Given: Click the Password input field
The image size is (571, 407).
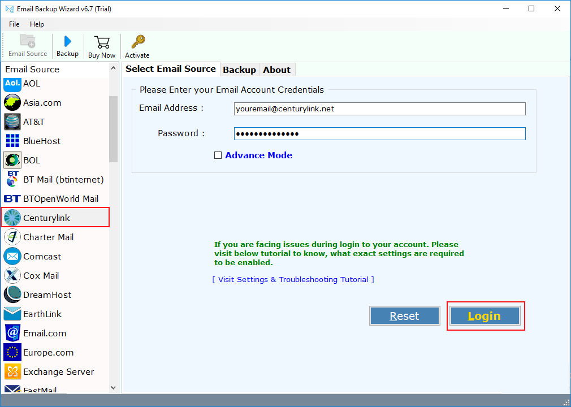Looking at the screenshot, I should (380, 133).
